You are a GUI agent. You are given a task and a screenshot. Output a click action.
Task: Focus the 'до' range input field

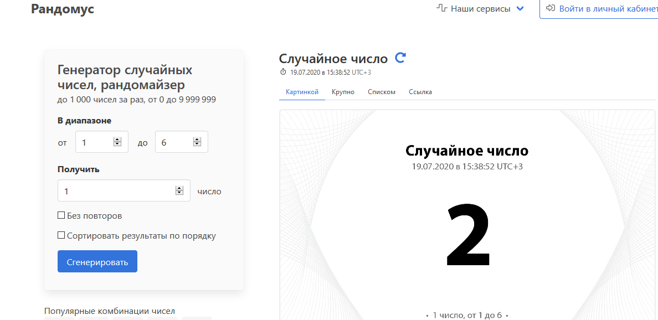click(x=181, y=143)
